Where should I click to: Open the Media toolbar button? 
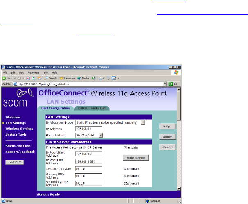[x=83, y=78]
